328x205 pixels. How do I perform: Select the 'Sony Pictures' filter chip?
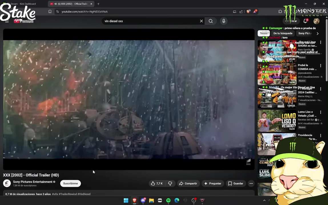point(305,33)
